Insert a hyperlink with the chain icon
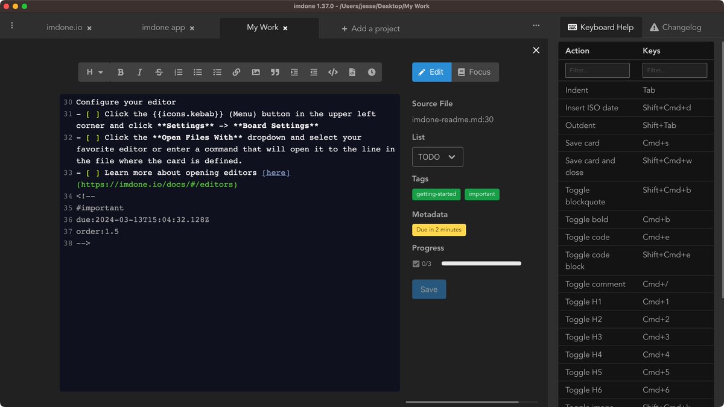Viewport: 724px width, 407px height. coord(237,72)
